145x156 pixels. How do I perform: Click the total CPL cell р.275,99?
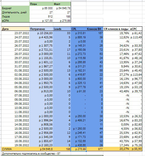pos(78,149)
